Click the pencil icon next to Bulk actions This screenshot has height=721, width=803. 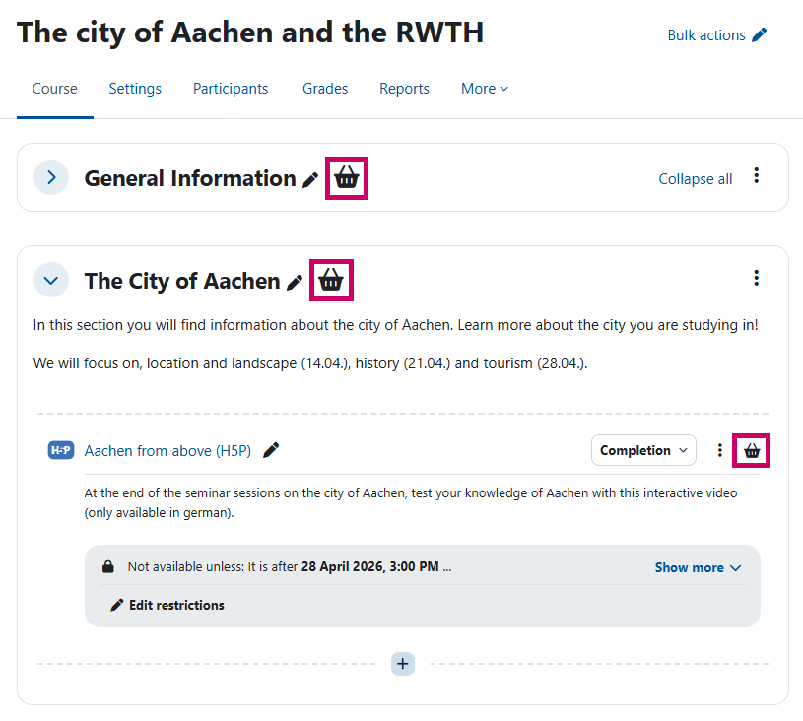758,34
